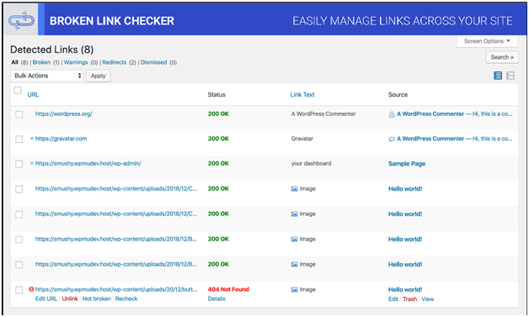Click Not broken under the broken link
This screenshot has height=317, width=529.
(x=97, y=299)
